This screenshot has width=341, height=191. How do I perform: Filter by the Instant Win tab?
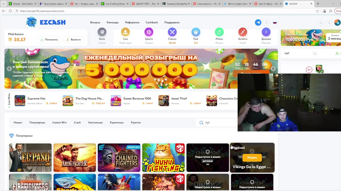pos(59,123)
